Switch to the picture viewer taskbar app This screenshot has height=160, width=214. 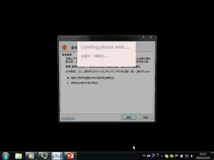(x=57, y=156)
